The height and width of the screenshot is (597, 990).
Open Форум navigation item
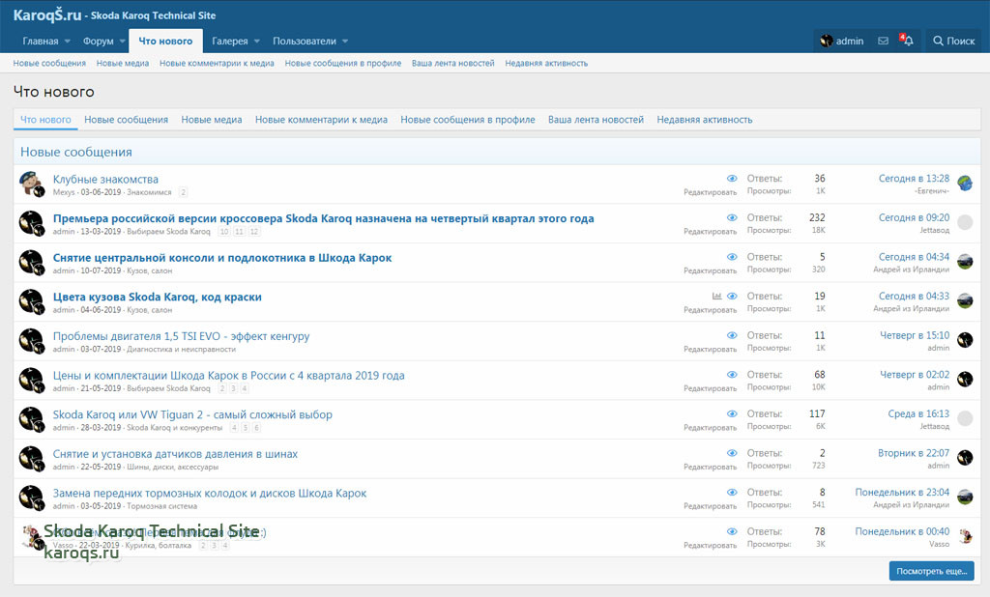coord(98,41)
